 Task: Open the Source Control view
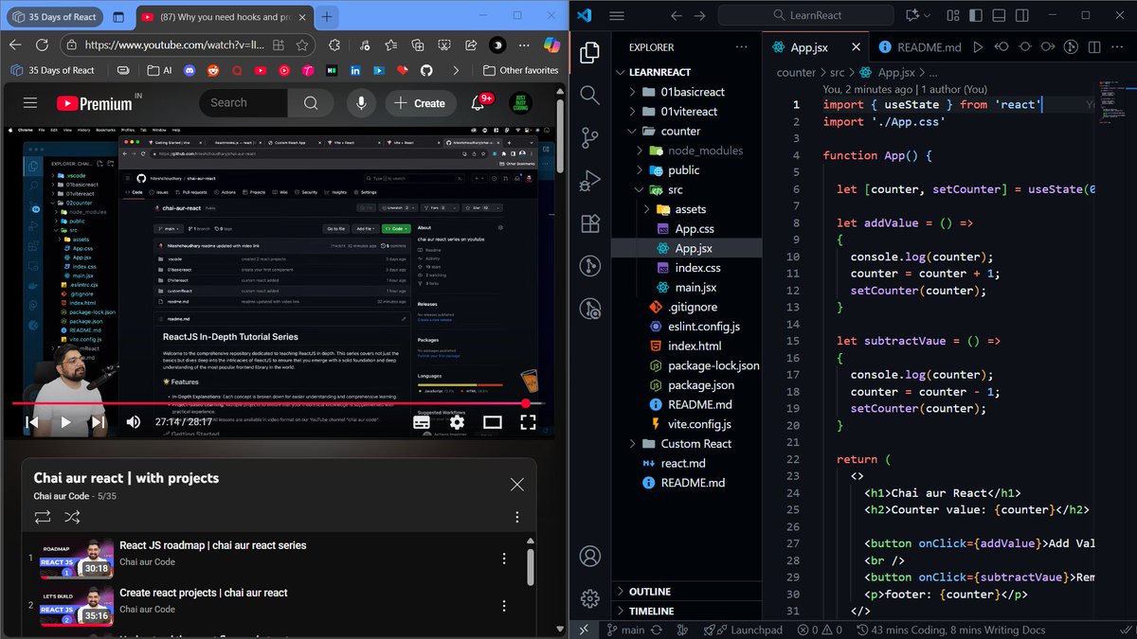click(x=589, y=137)
